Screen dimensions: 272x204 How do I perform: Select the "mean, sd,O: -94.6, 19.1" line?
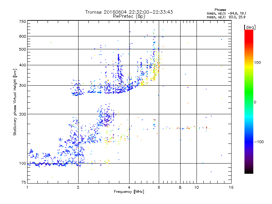point(226,13)
